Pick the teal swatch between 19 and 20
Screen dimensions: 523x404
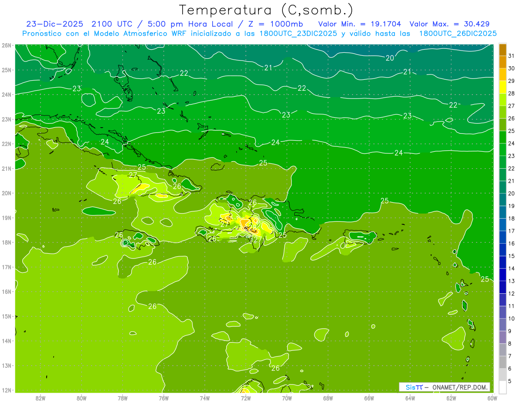click(503, 200)
